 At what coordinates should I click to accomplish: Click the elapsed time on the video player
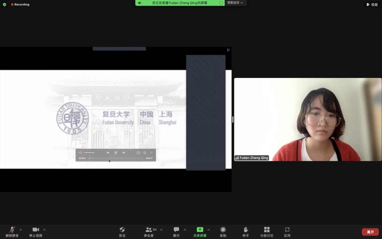coord(82,158)
